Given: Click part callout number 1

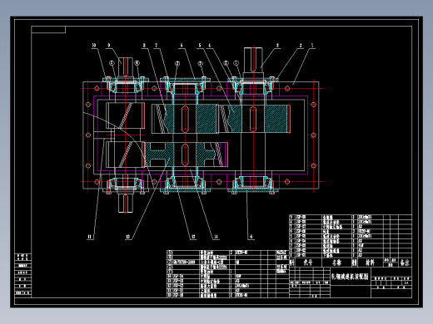Looking at the screenshot, I should (x=312, y=46).
